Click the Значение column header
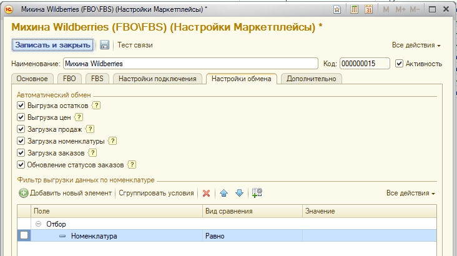The image size is (457, 256). 369,211
